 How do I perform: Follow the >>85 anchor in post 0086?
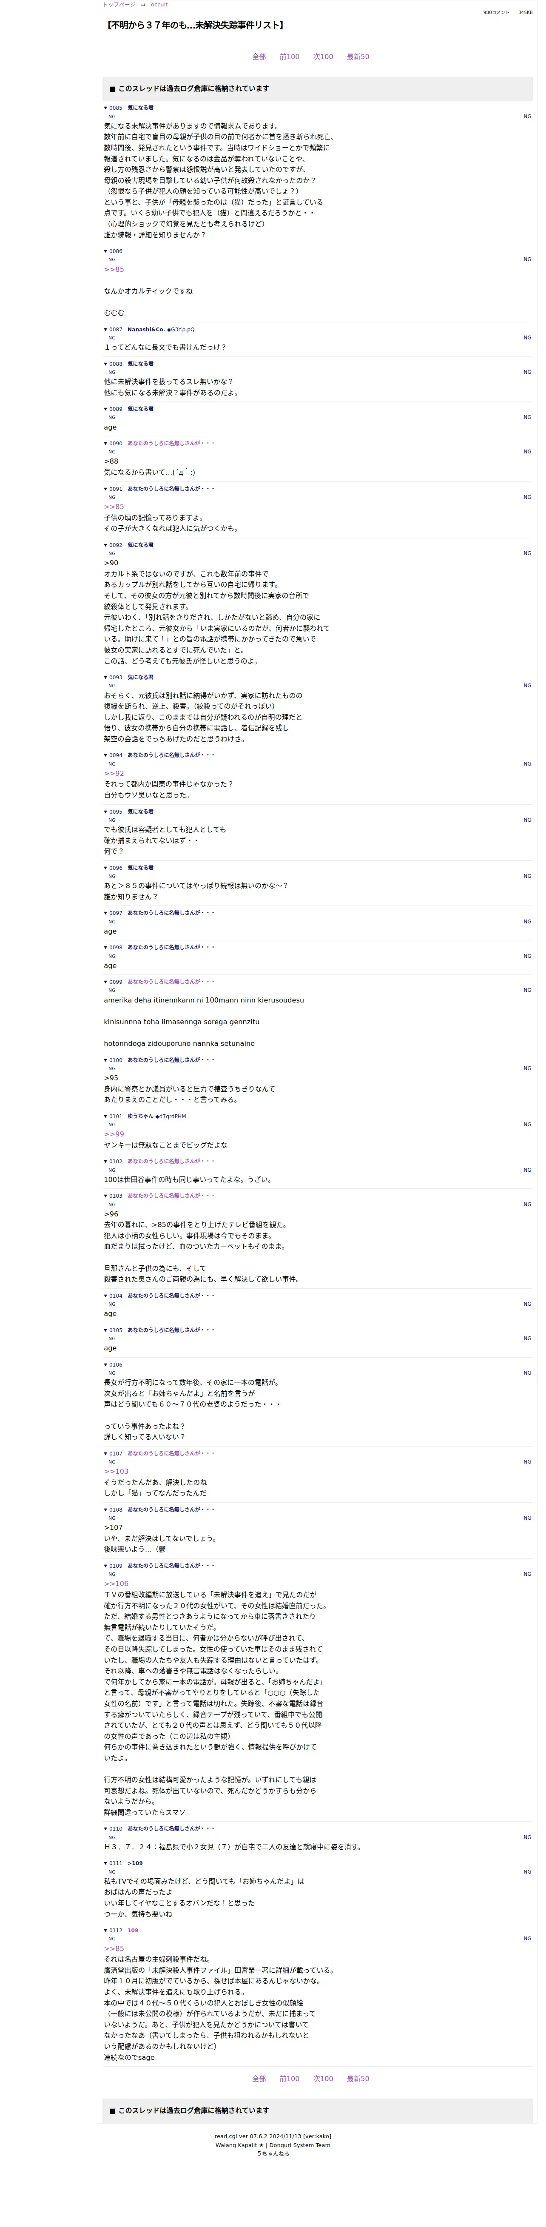click(x=114, y=270)
